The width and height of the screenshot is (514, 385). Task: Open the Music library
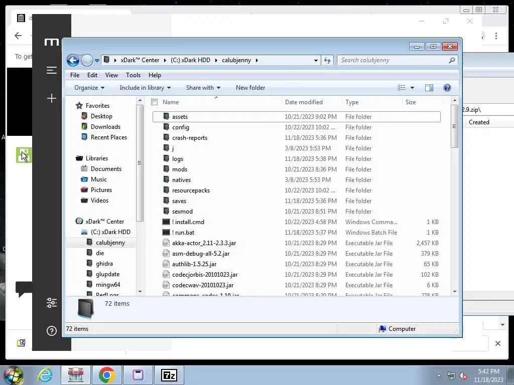(98, 179)
